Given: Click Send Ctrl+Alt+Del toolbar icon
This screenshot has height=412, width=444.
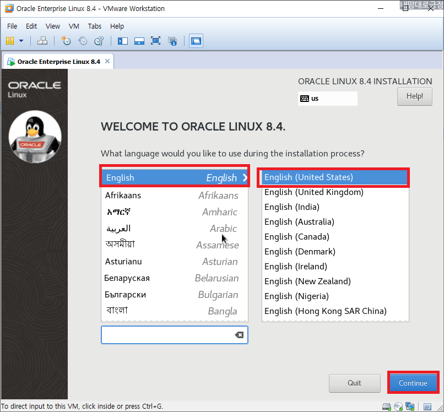Looking at the screenshot, I should 42,41.
